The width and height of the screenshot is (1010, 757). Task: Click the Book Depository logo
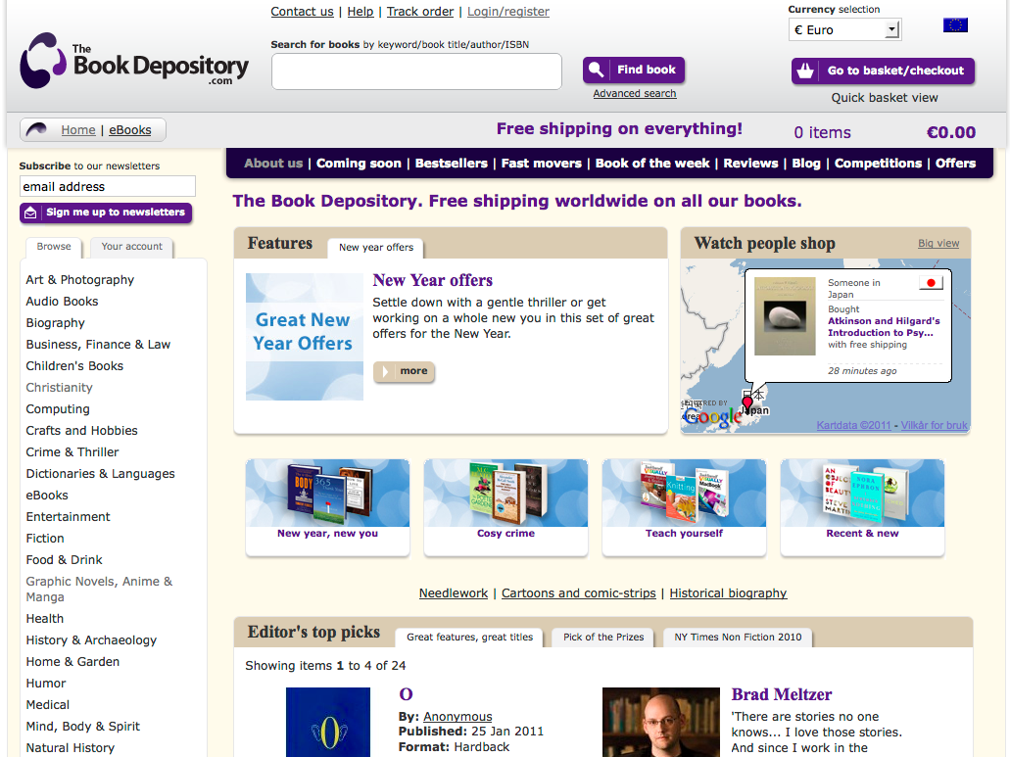point(134,62)
